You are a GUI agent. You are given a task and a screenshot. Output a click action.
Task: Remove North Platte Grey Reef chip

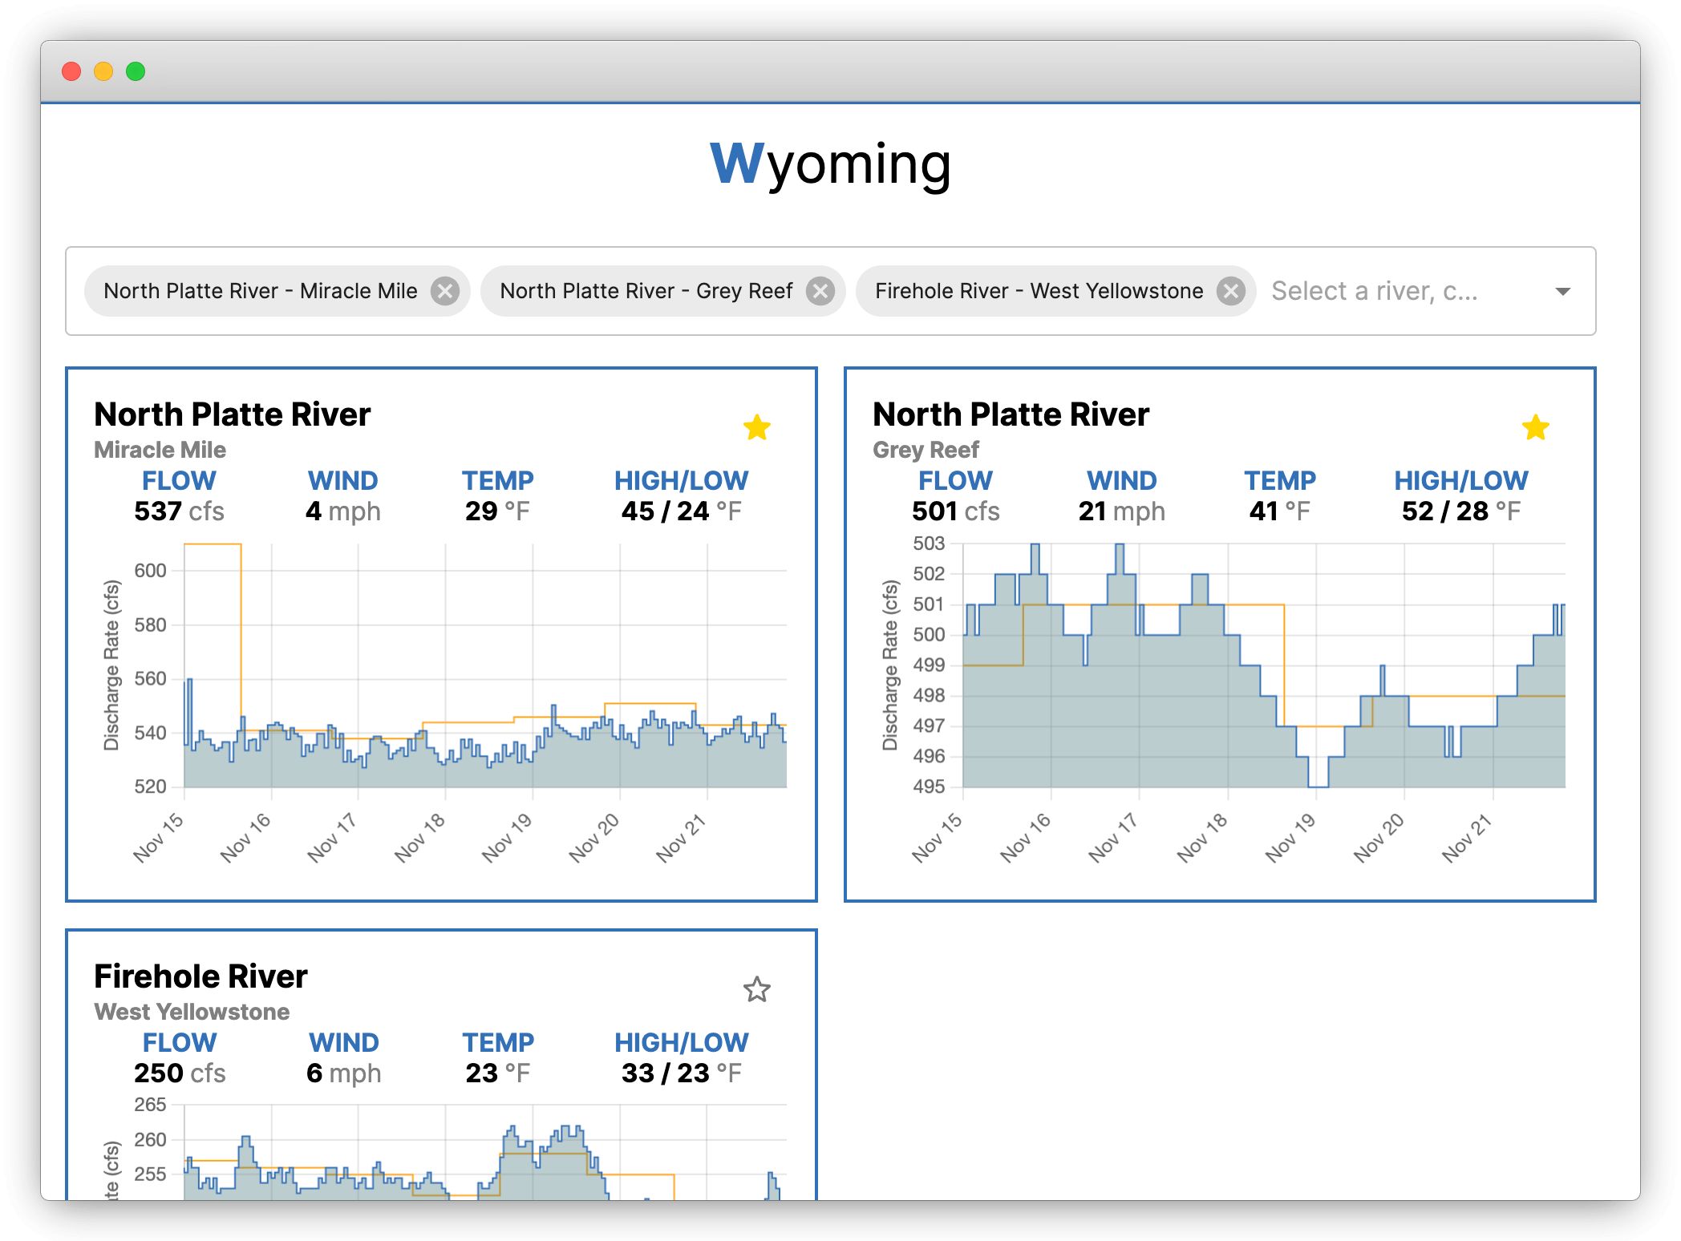[x=820, y=291]
